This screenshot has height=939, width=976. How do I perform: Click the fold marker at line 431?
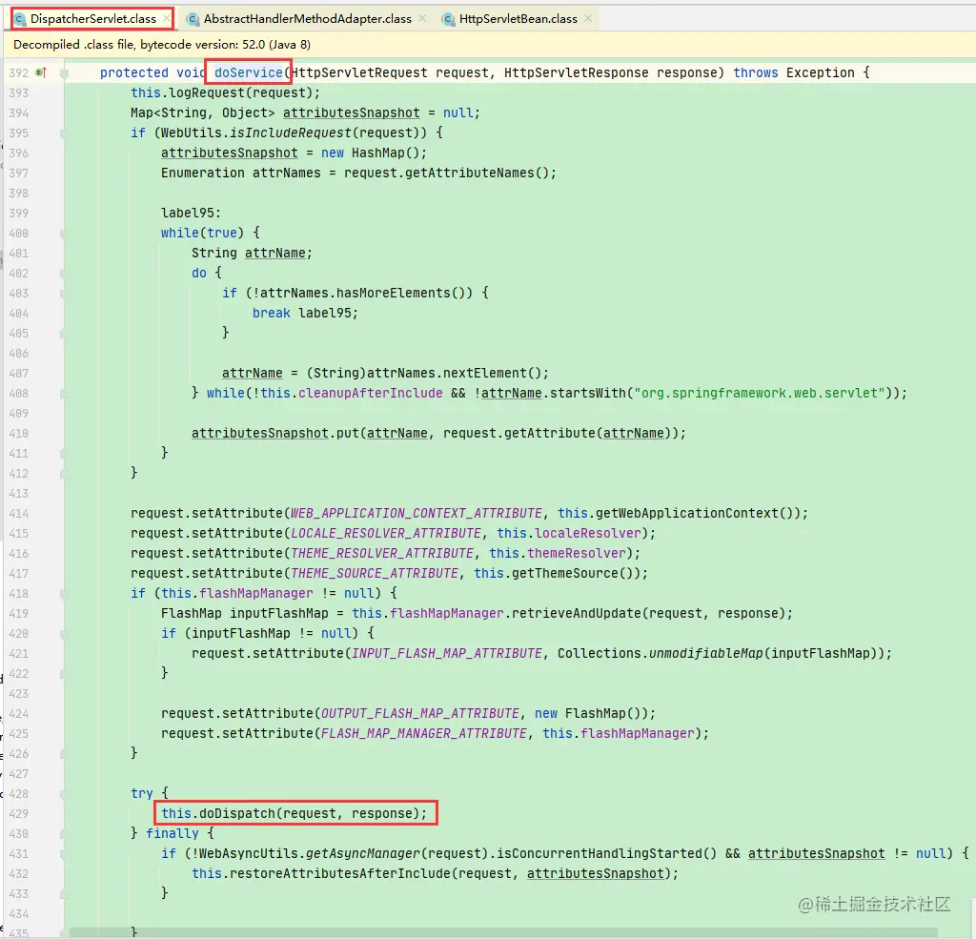pos(64,854)
